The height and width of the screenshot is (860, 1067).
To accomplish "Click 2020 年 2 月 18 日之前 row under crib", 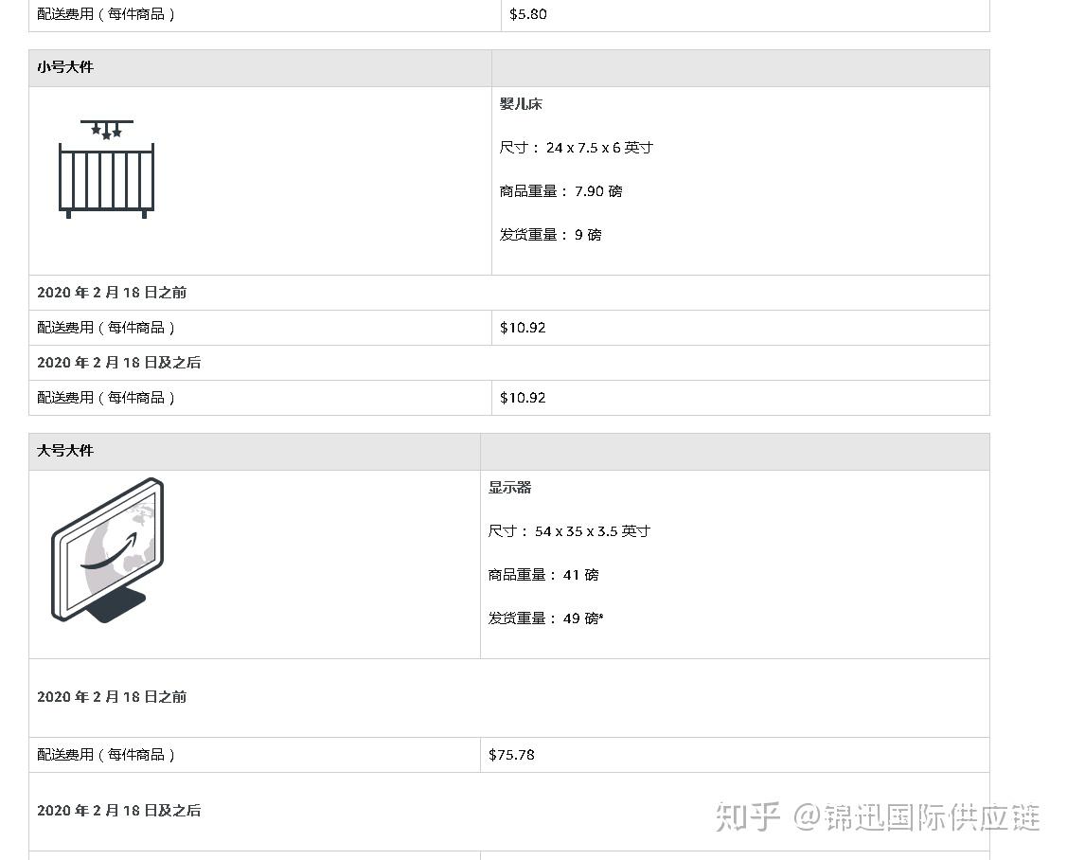I will pyautogui.click(x=509, y=292).
